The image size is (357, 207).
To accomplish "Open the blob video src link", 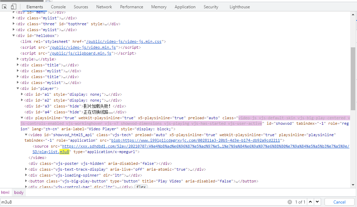I will [195, 141].
